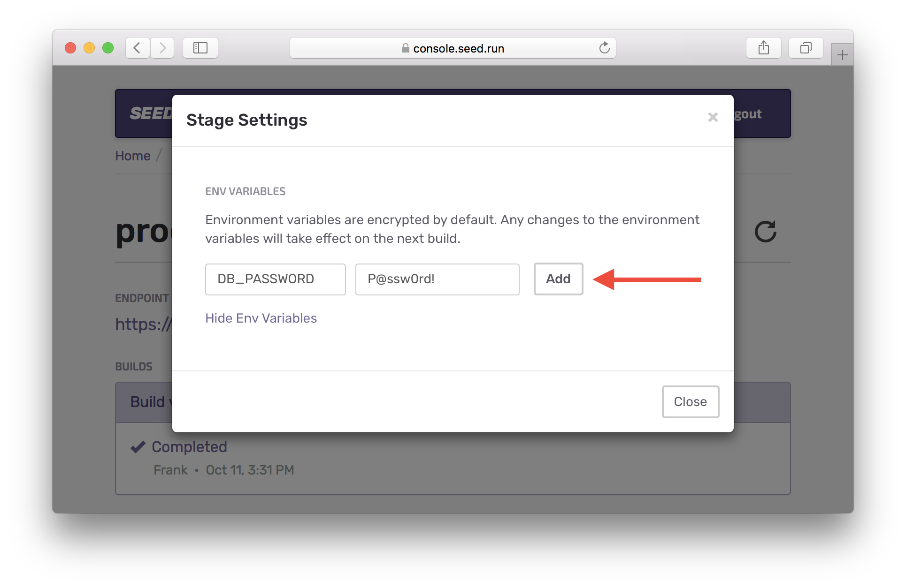The height and width of the screenshot is (588, 906).
Task: Click the console.seed.run address bar
Action: [x=453, y=48]
